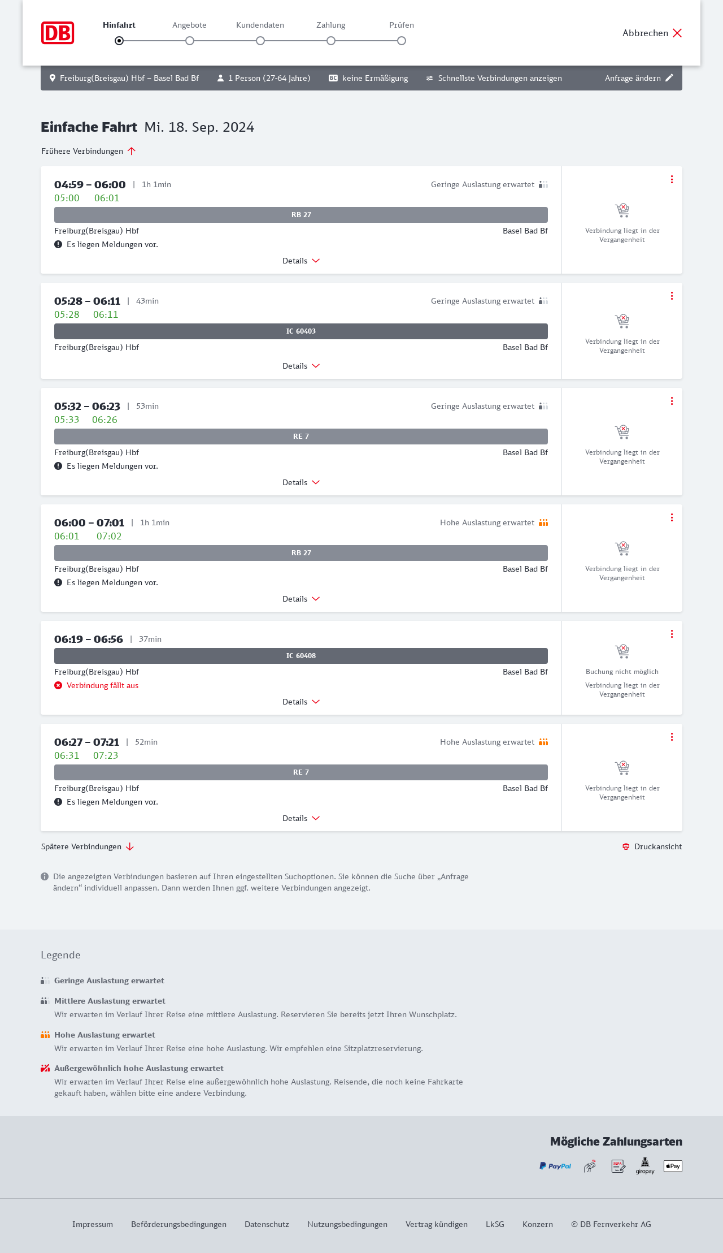Select the Hinfahrt progress step
The width and height of the screenshot is (723, 1253).
pos(119,40)
